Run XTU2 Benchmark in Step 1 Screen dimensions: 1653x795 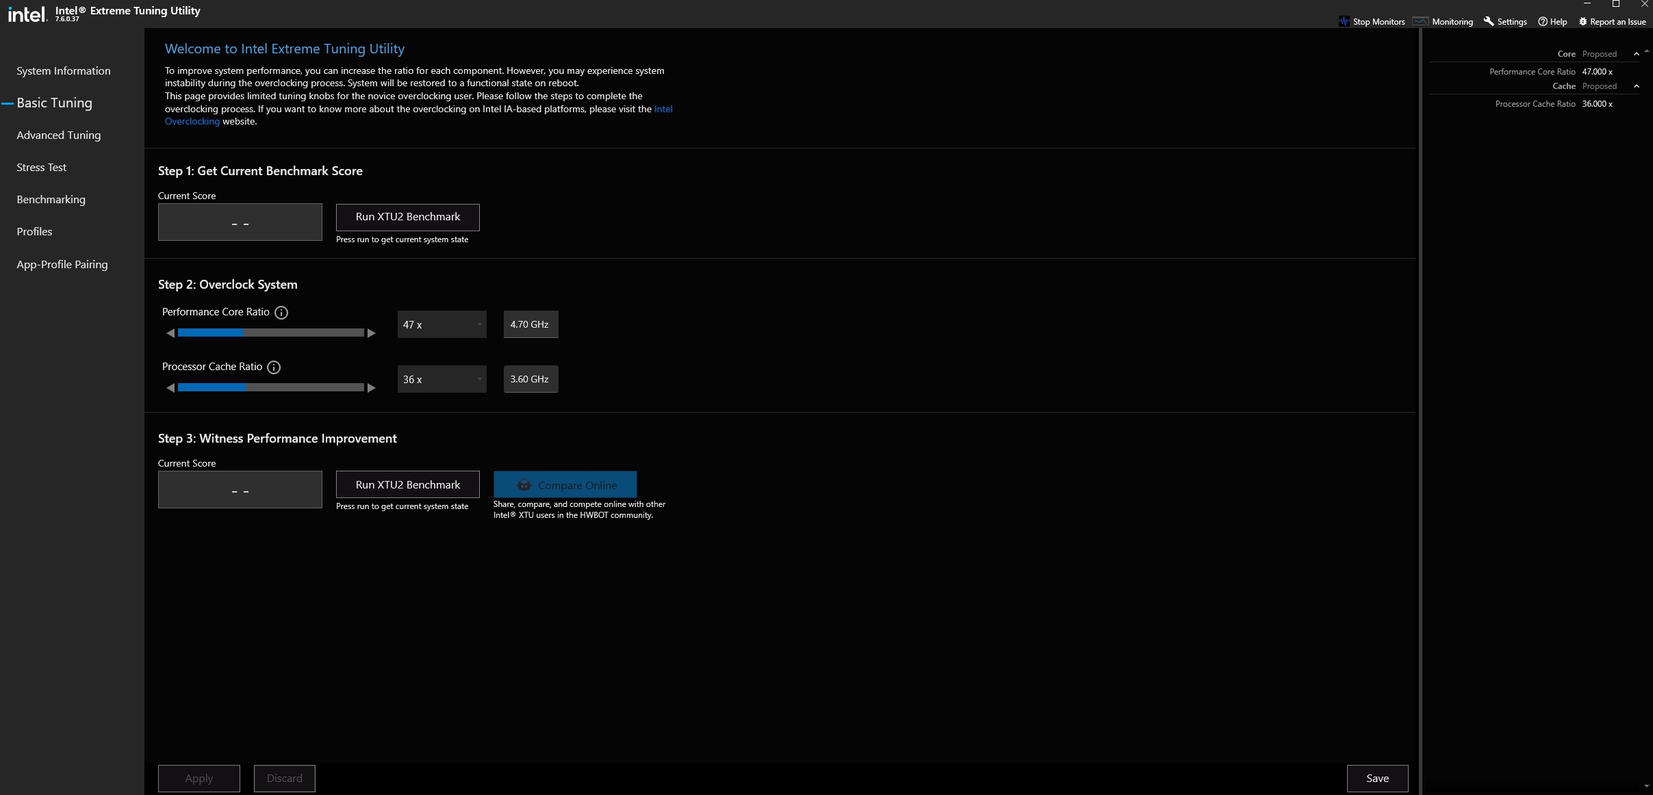[x=408, y=217]
